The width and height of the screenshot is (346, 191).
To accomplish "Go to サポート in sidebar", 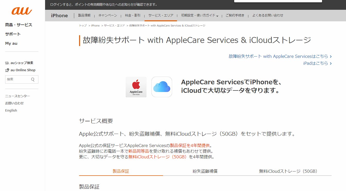I will click(x=13, y=34).
